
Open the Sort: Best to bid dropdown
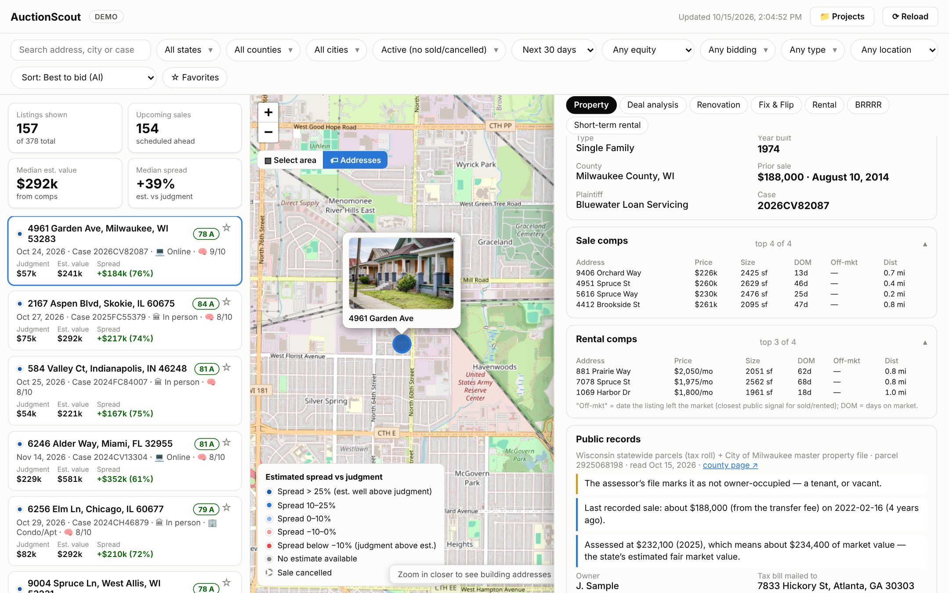pos(83,78)
